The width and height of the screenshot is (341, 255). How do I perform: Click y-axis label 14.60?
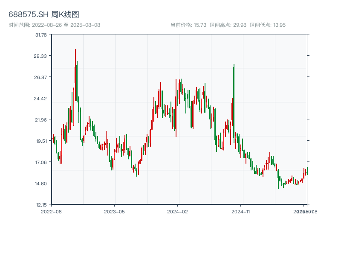pos(41,184)
